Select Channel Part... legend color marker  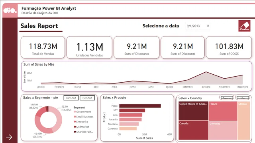coord(75,132)
